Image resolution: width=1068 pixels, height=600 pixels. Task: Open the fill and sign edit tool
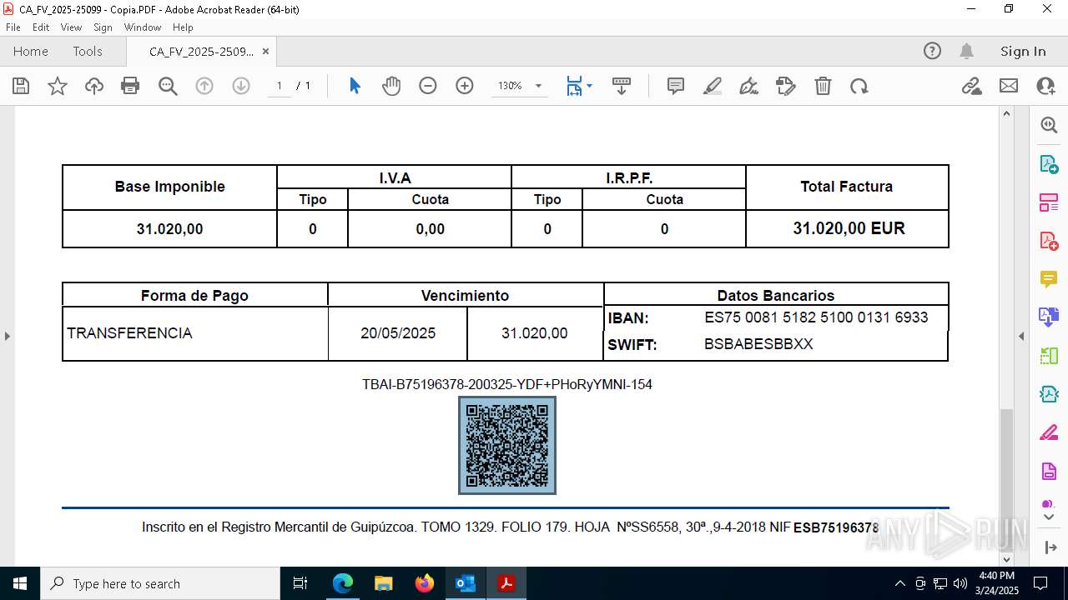pyautogui.click(x=786, y=86)
